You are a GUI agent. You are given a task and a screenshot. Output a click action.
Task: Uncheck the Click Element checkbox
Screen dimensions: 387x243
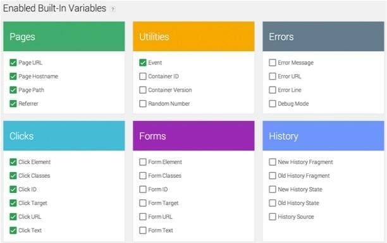point(13,162)
